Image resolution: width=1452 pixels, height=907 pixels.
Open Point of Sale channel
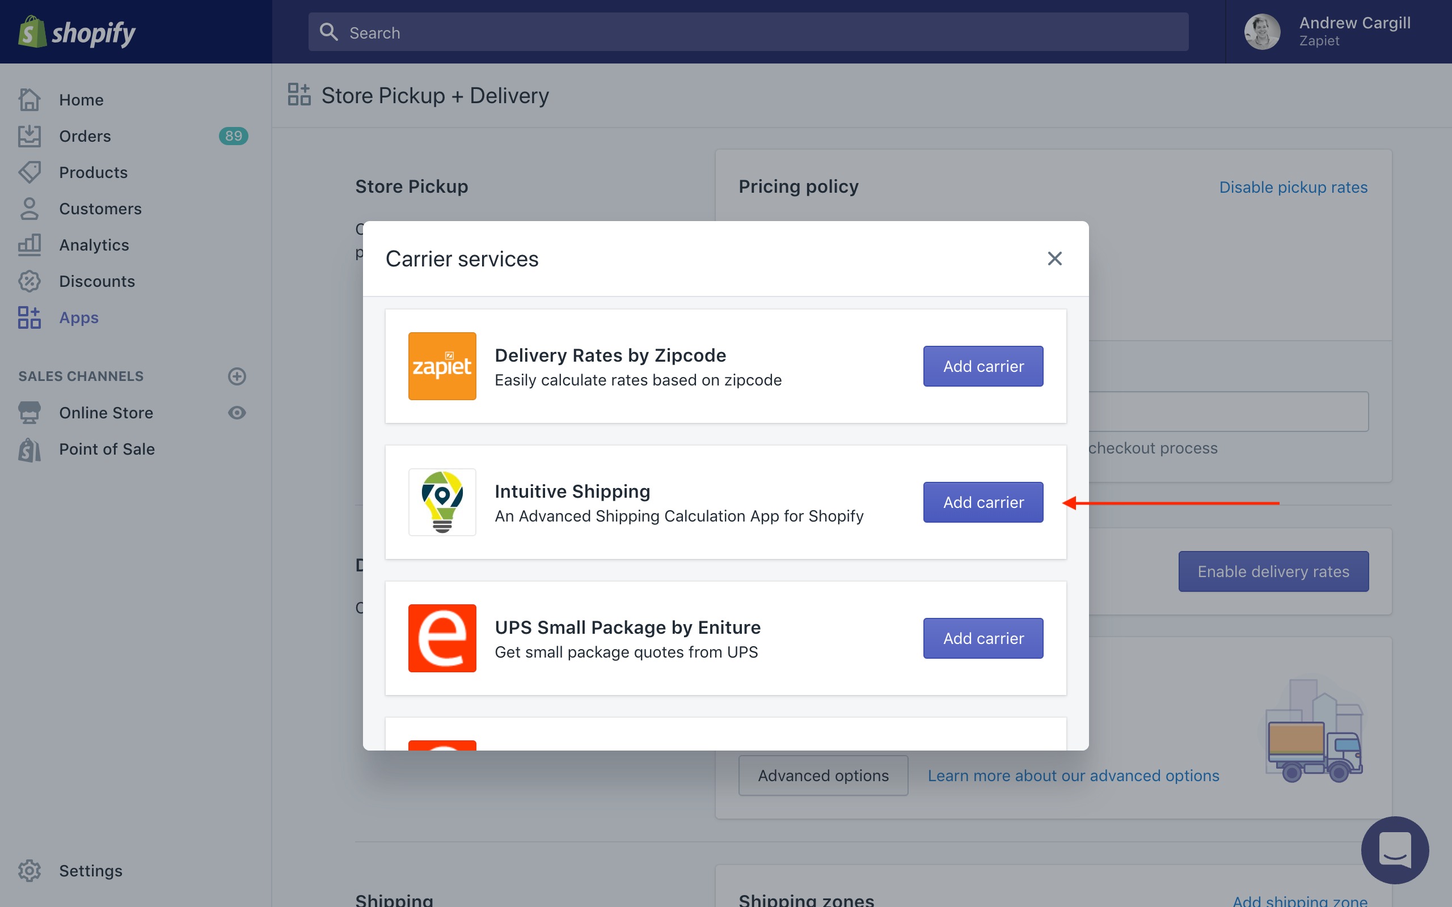(107, 450)
